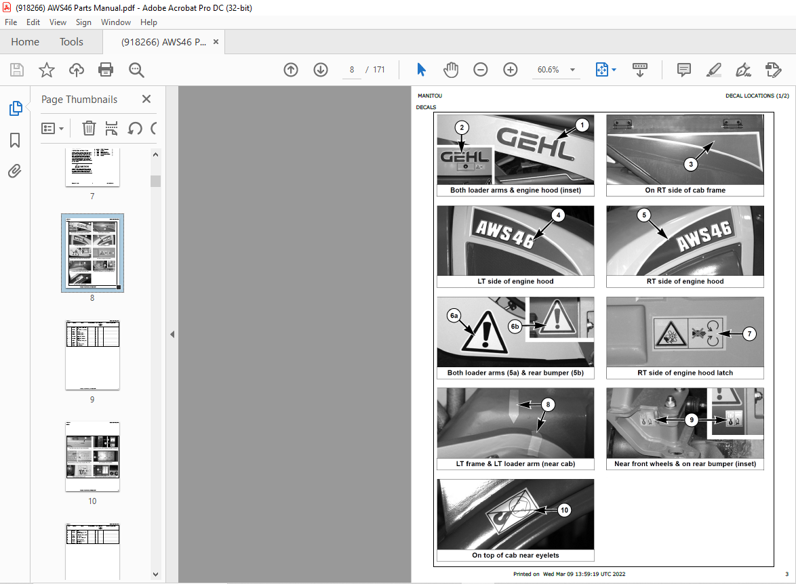
Task: Go to next page with down arrow
Action: (x=320, y=70)
